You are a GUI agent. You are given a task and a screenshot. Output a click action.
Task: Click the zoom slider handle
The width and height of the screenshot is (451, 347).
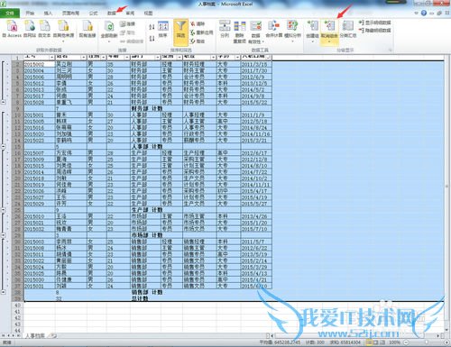427,342
